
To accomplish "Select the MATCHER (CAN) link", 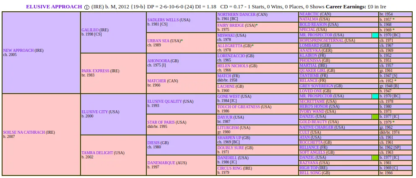I will point(157,81).
